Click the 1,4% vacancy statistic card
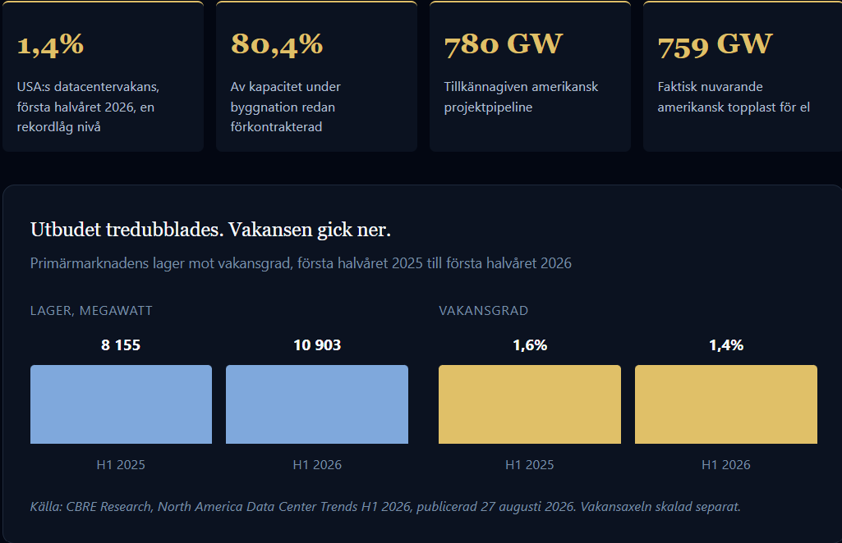Image resolution: width=842 pixels, height=543 pixels. pyautogui.click(x=104, y=76)
